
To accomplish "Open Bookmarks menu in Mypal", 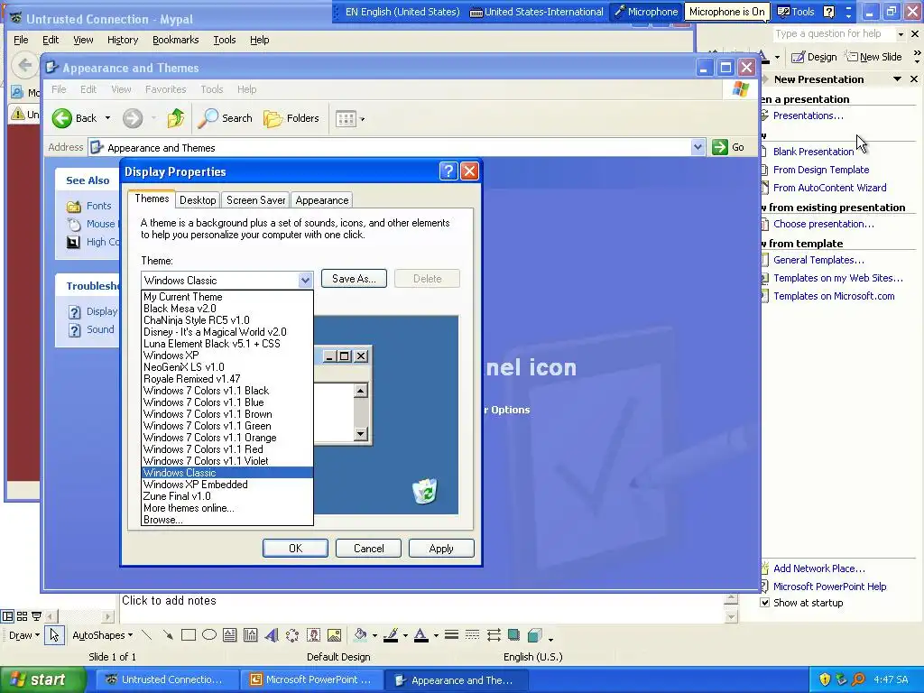I will pyautogui.click(x=176, y=40).
